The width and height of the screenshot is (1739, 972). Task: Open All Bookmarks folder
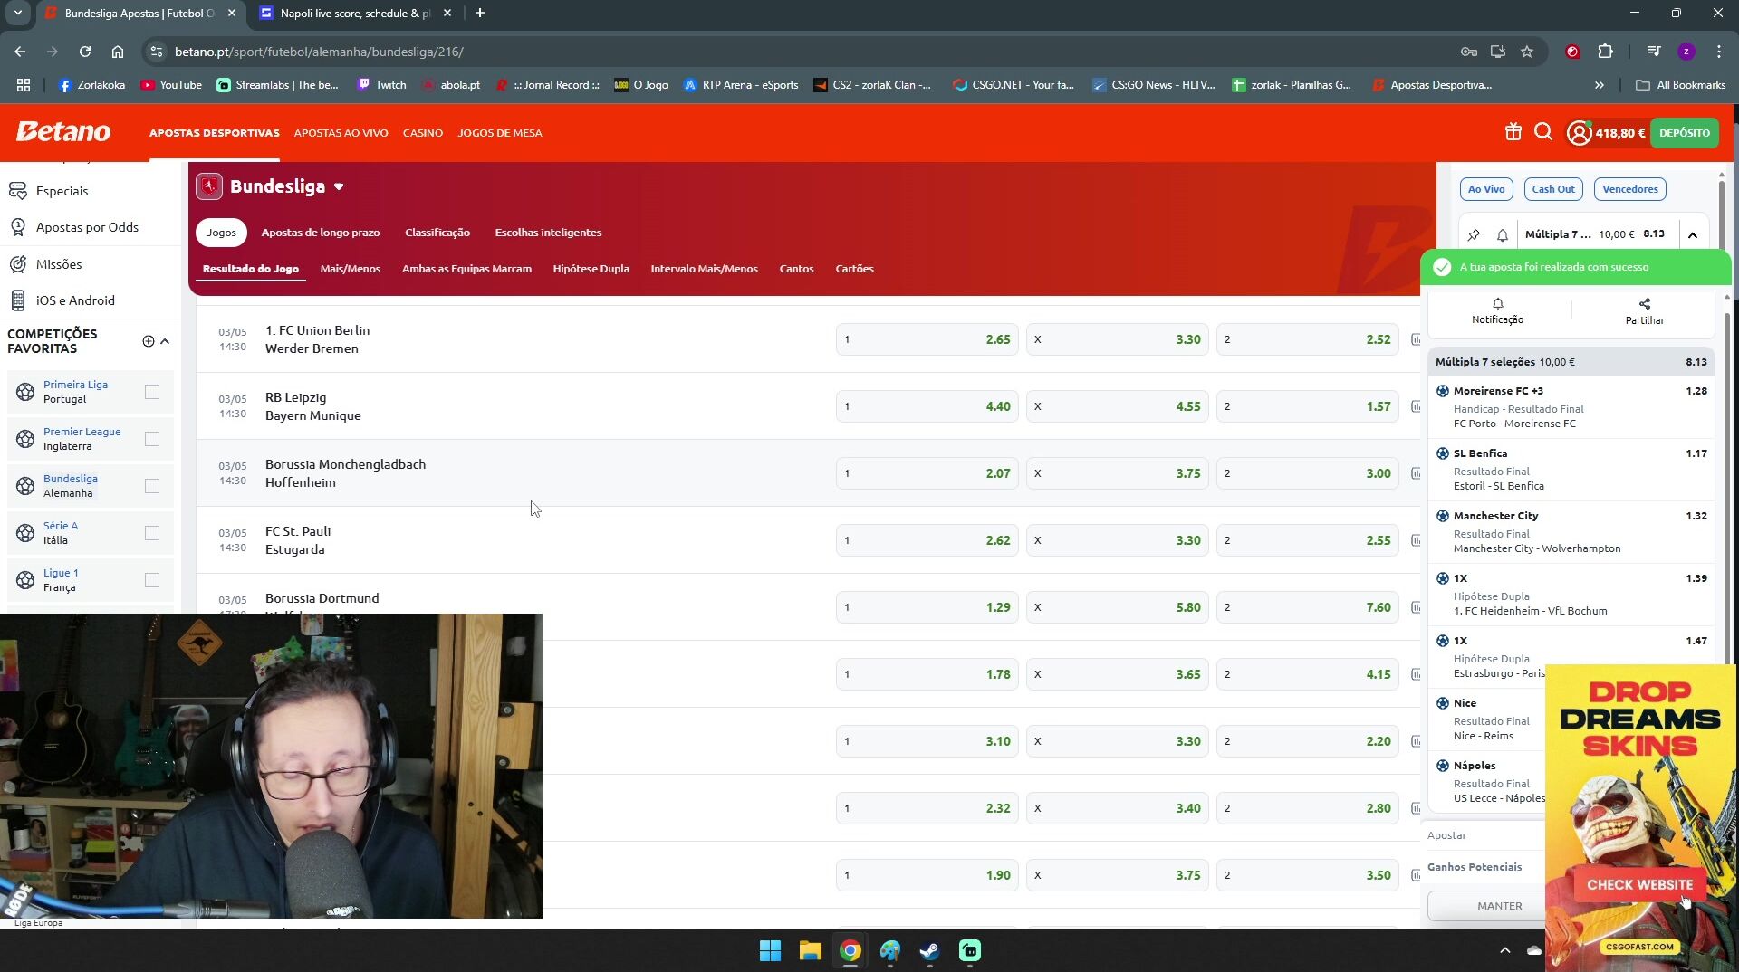coord(1680,85)
